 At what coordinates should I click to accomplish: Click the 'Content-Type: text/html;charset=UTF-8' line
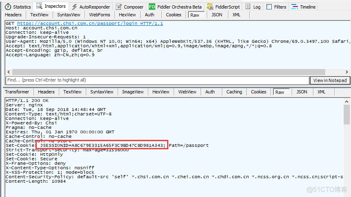click(59, 114)
